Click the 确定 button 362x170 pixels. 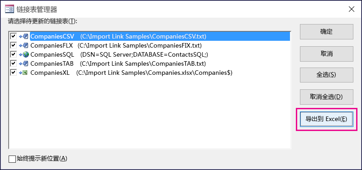[327, 32]
